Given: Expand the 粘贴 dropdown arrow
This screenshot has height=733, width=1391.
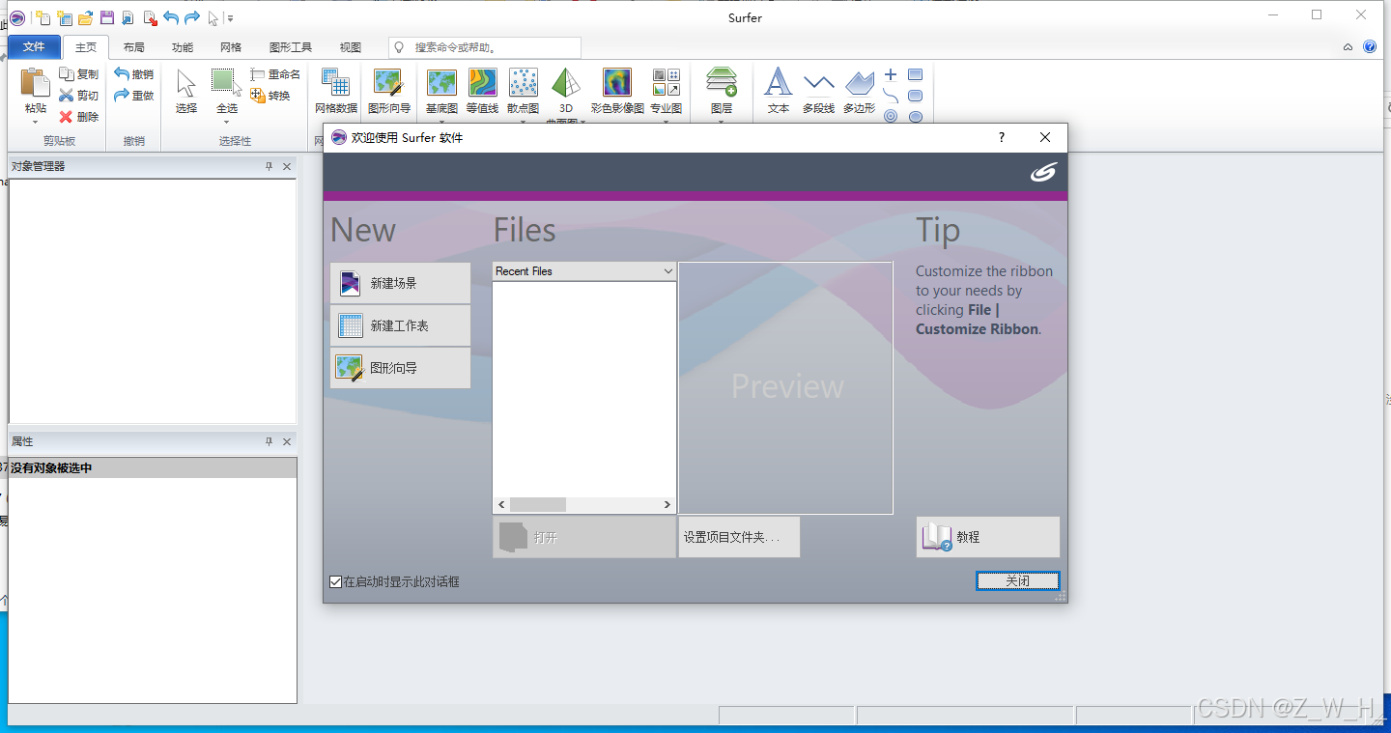Looking at the screenshot, I should tap(35, 122).
